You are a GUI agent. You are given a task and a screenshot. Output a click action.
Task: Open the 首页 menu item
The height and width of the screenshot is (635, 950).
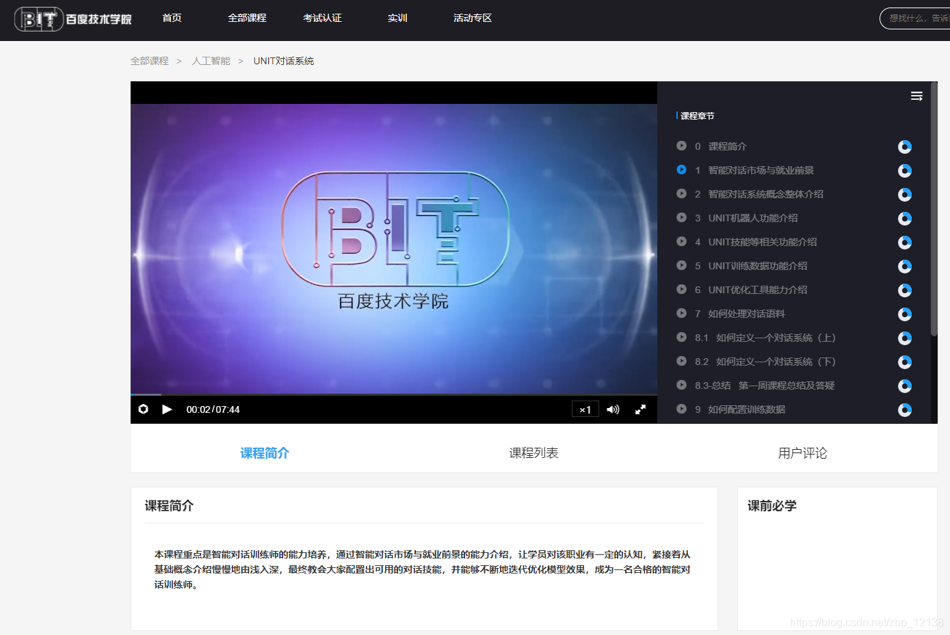coord(172,18)
